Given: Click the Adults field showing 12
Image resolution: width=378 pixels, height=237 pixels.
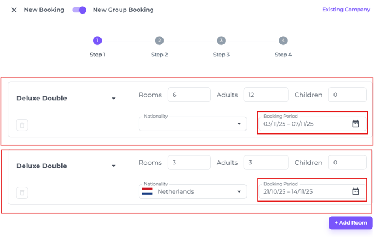Looking at the screenshot, I should tap(265, 95).
